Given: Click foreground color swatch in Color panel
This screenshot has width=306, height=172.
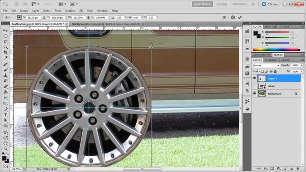Looking at the screenshot, I should point(256,33).
